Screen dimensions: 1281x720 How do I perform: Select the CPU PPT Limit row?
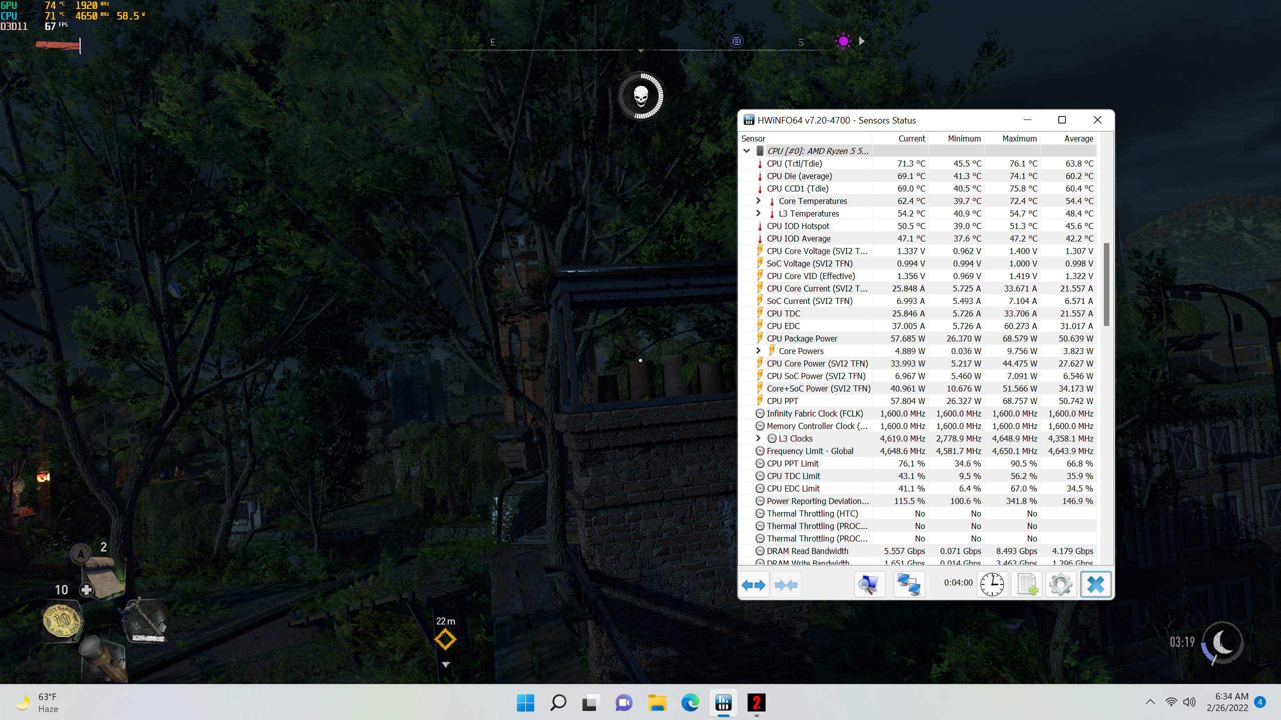pos(918,463)
